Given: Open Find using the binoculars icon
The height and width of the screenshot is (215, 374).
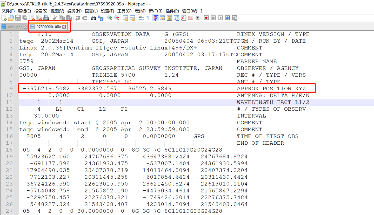Looking at the screenshot, I should pos(94,18).
